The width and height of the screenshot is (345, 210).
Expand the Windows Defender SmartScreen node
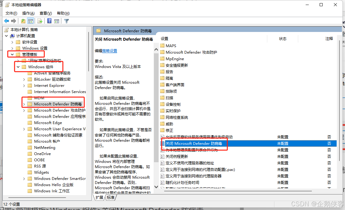tap(24, 179)
